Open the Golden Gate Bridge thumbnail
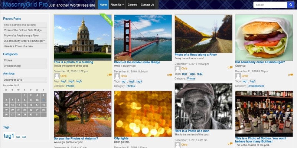This screenshot has width=297, height=148. click(143, 37)
